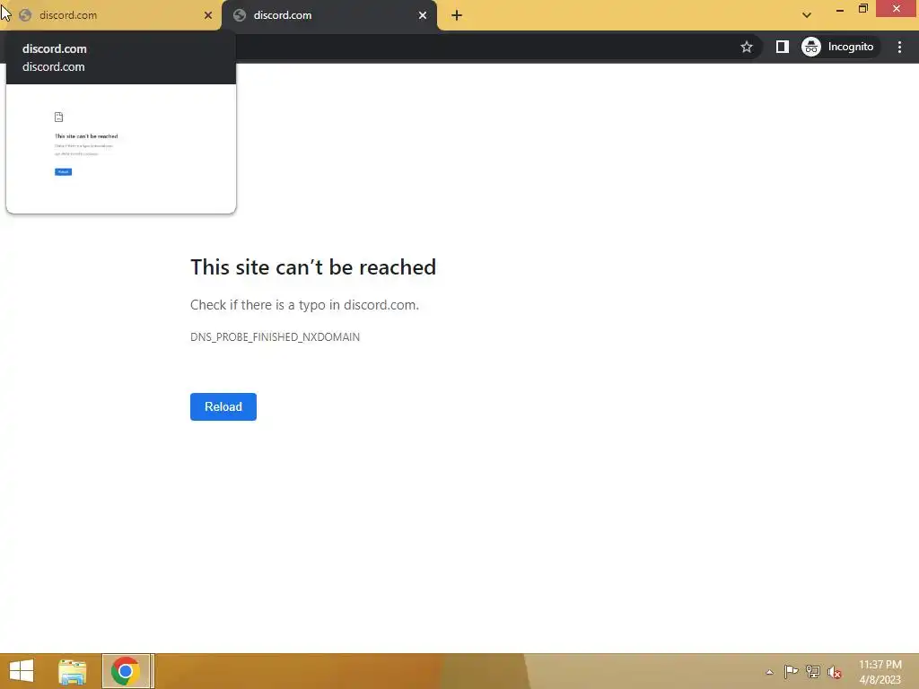The height and width of the screenshot is (689, 919).
Task: Close the first discord.com tab
Action: point(208,15)
